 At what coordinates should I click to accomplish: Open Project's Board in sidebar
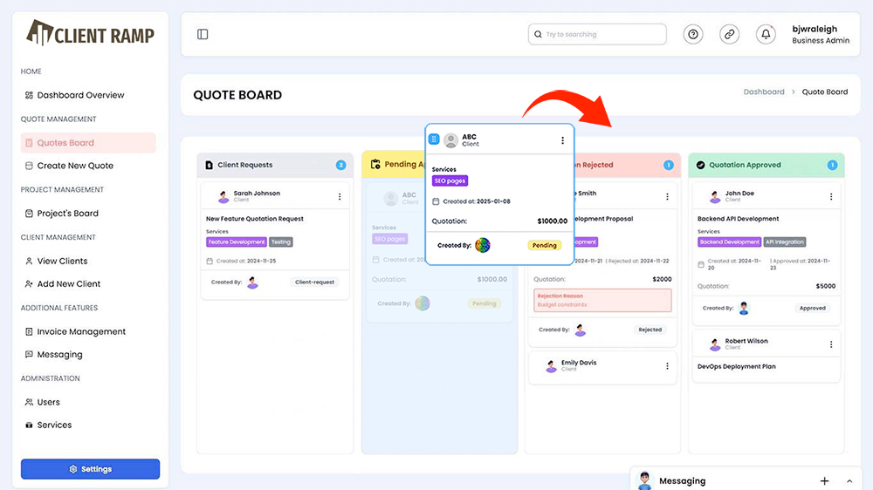pos(62,214)
